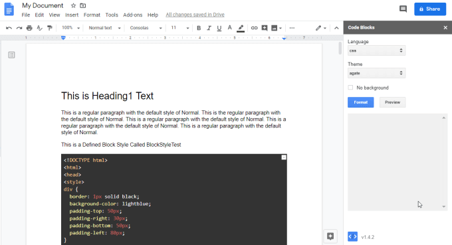The height and width of the screenshot is (245, 452).
Task: Toggle Underline formatting
Action: 219,28
